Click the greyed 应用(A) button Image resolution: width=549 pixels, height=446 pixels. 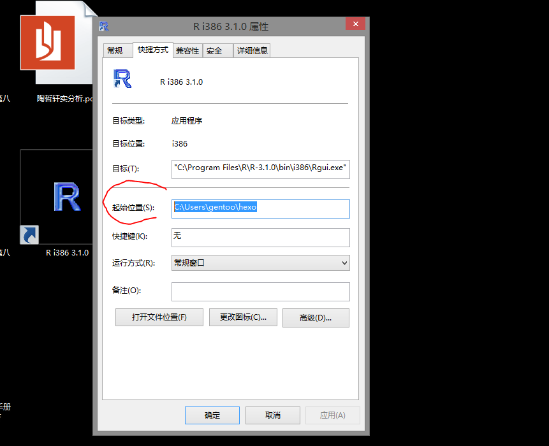[x=333, y=415]
